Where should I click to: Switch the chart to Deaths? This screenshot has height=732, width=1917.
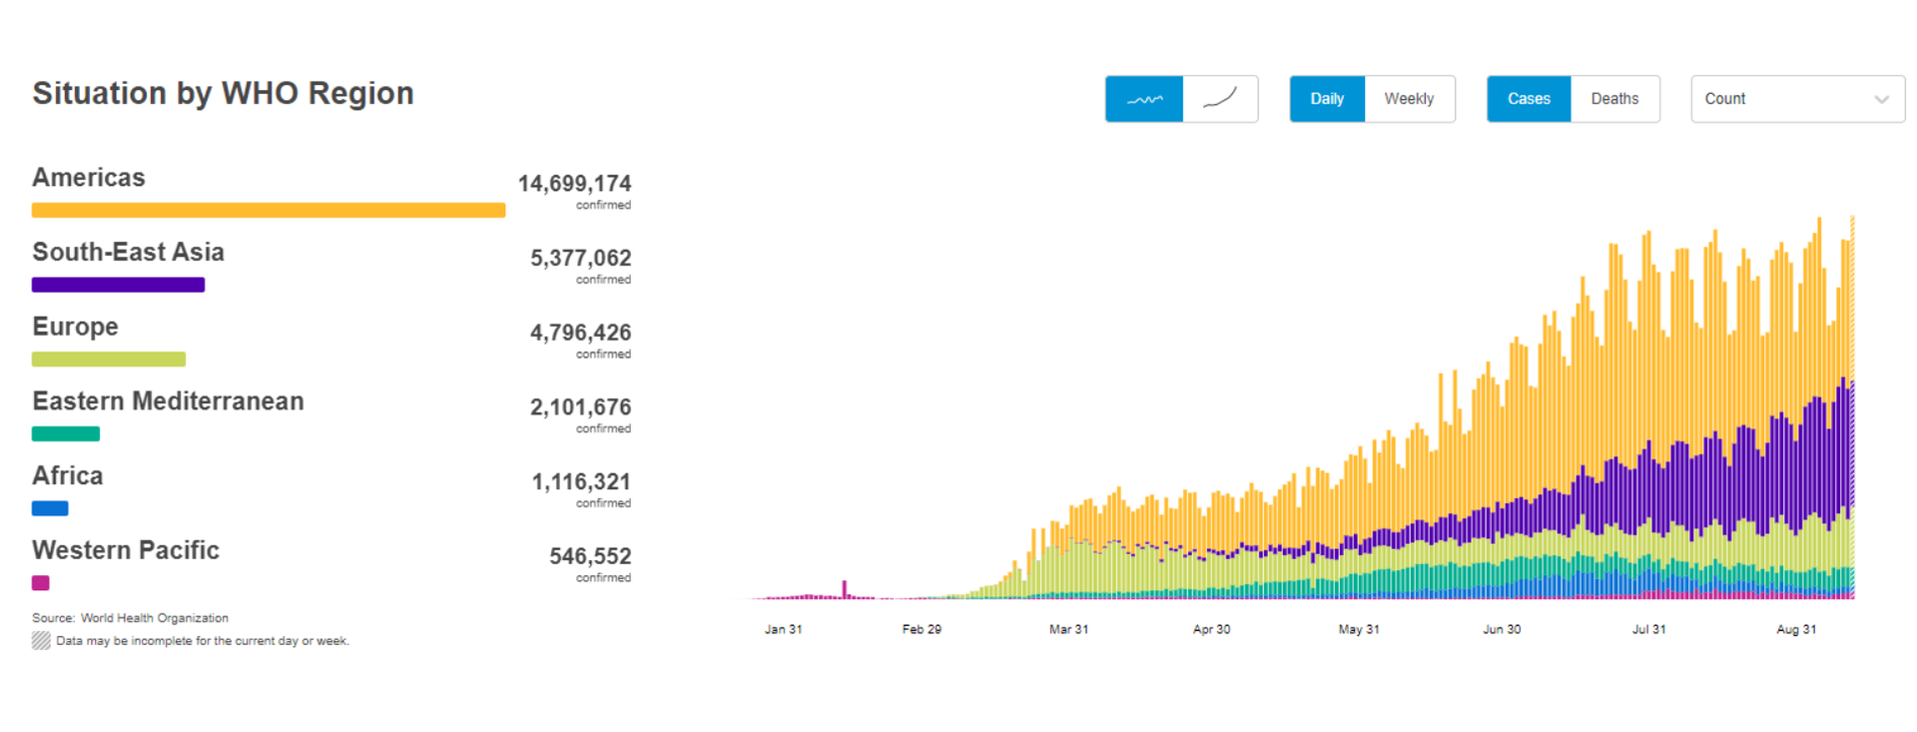[x=1614, y=99]
